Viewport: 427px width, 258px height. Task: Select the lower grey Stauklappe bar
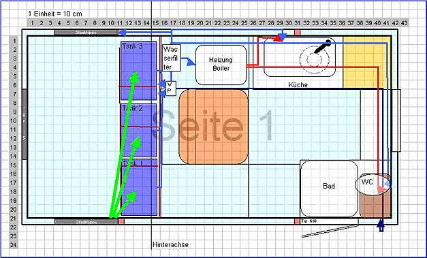86,221
